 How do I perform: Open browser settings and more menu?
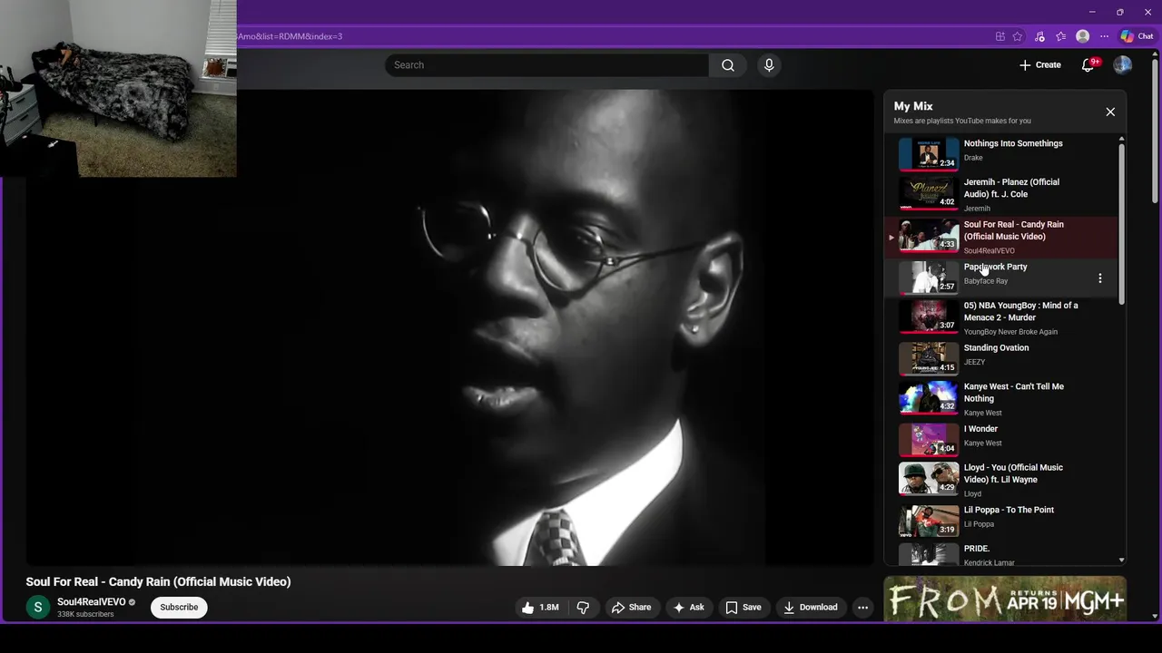[1104, 36]
